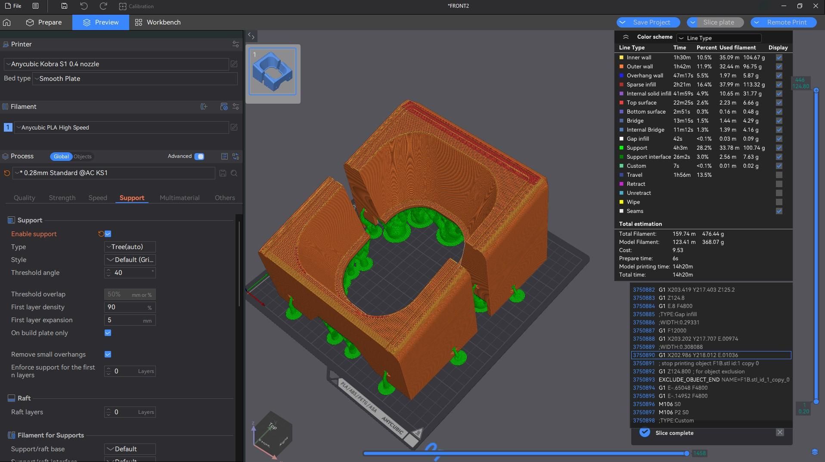This screenshot has height=462, width=825.
Task: Collapse the color scheme legend panel
Action: [626, 37]
